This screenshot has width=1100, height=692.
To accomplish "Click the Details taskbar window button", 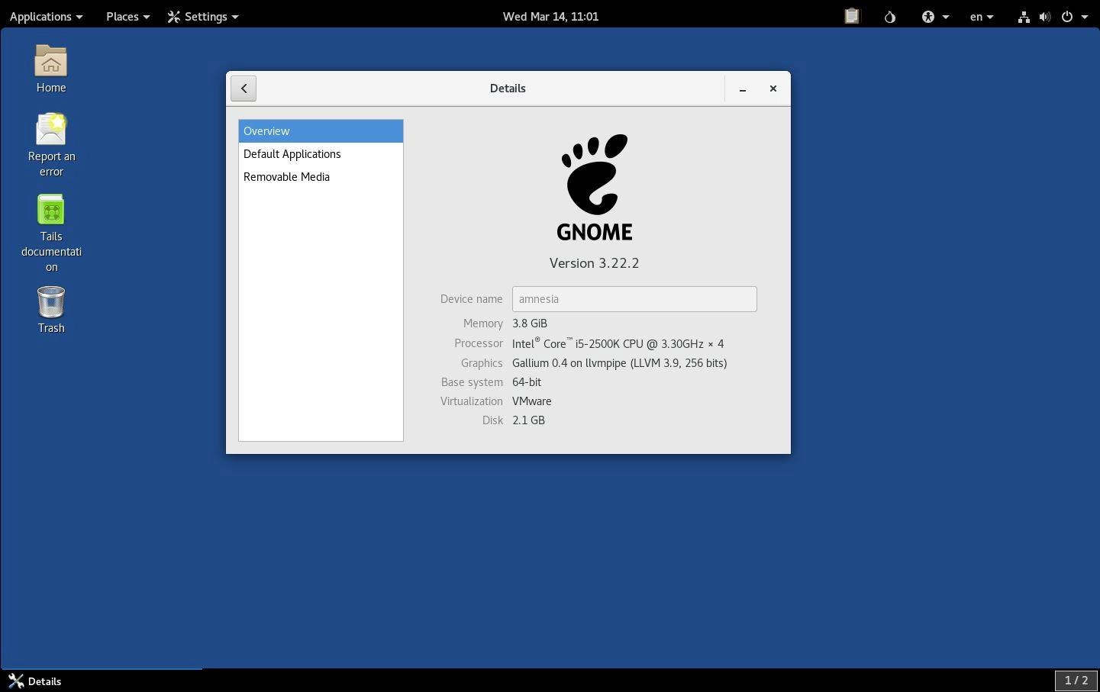I will click(102, 681).
